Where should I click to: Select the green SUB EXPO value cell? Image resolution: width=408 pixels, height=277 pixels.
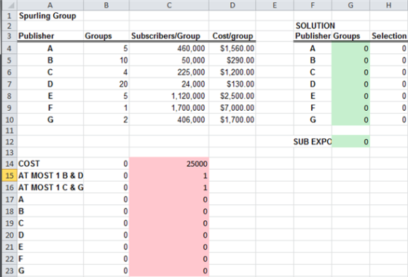coord(350,141)
